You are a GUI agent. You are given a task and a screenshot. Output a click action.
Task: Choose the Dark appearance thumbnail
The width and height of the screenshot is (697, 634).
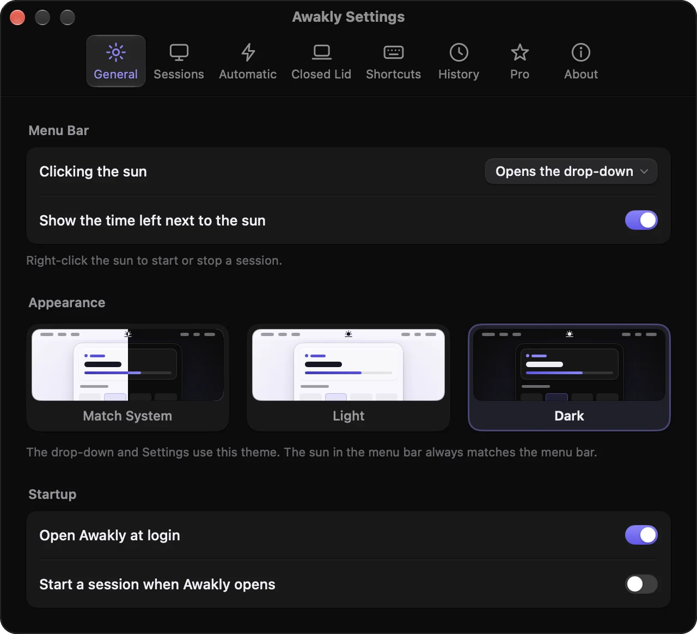point(570,377)
